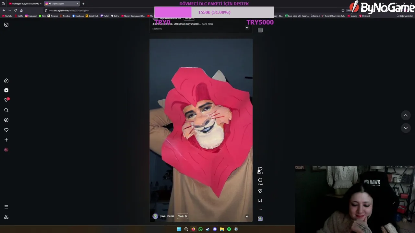Open Reels section in sidebar
Viewport: 415px width, 233px height.
coord(6,90)
